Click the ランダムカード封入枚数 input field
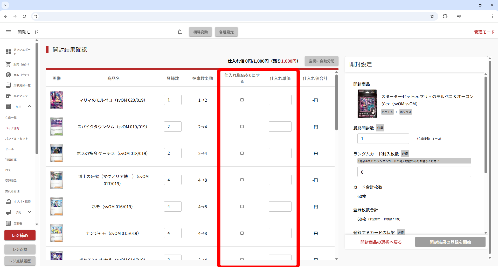 click(x=414, y=172)
